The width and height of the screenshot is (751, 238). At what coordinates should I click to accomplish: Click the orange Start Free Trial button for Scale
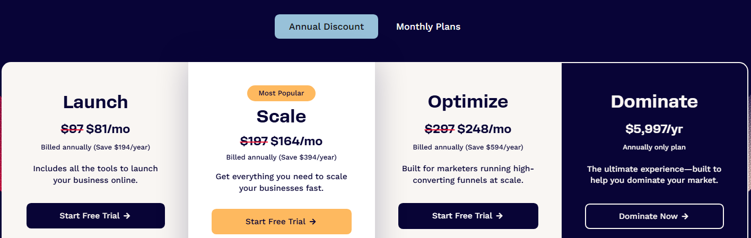pyautogui.click(x=281, y=222)
